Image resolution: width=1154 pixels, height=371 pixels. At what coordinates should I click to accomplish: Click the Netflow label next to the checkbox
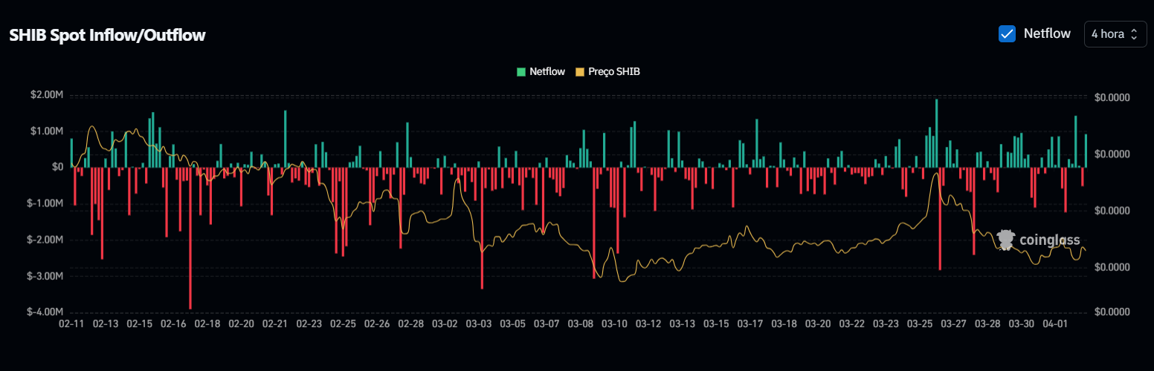click(x=1047, y=33)
